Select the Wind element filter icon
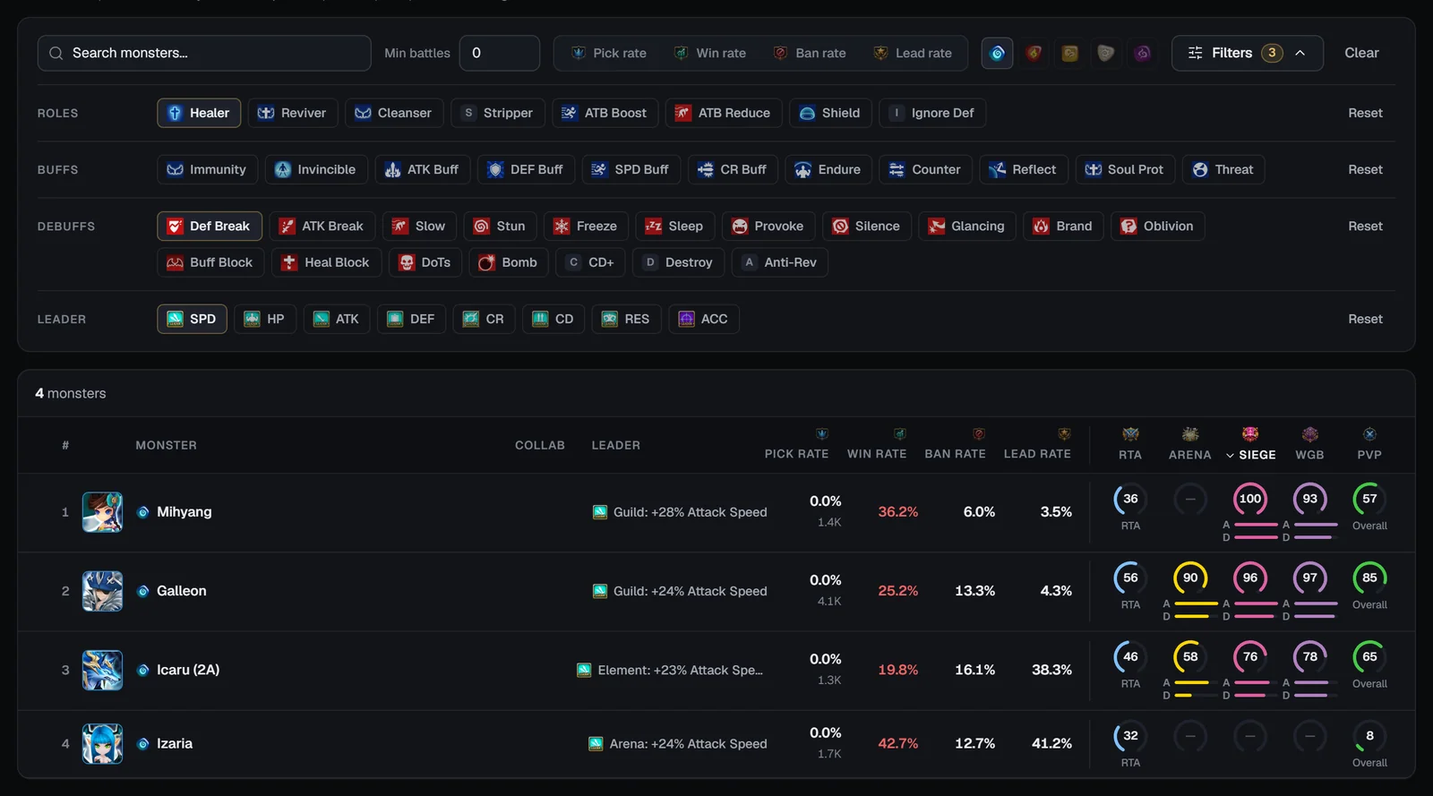Image resolution: width=1433 pixels, height=796 pixels. pyautogui.click(x=1069, y=53)
